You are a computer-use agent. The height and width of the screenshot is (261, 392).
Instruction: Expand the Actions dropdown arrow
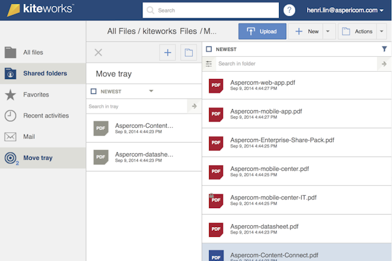pos(382,31)
